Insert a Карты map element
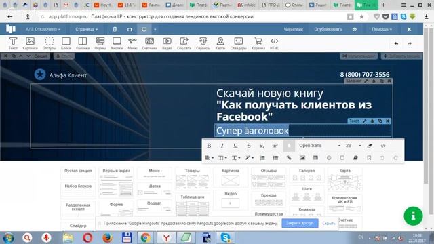 220,43
